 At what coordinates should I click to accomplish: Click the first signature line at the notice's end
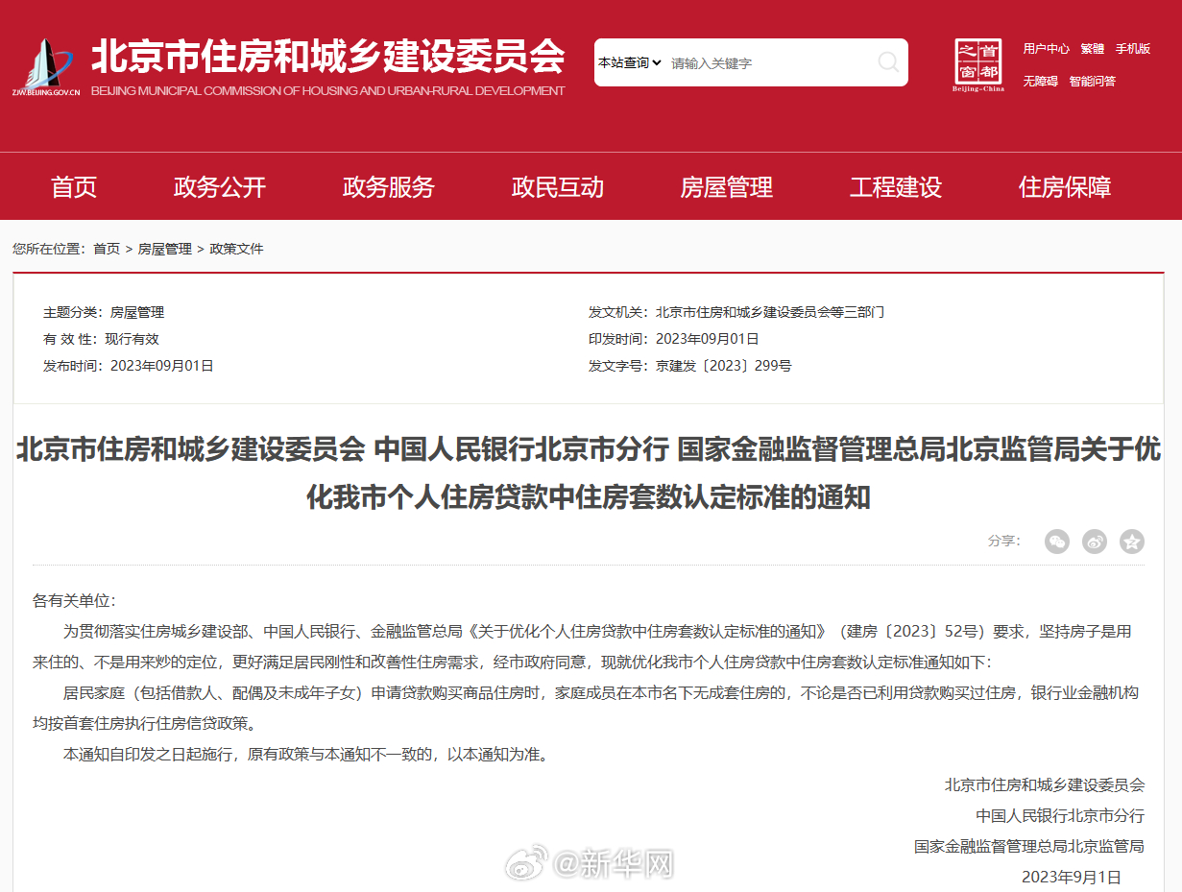(x=1045, y=785)
